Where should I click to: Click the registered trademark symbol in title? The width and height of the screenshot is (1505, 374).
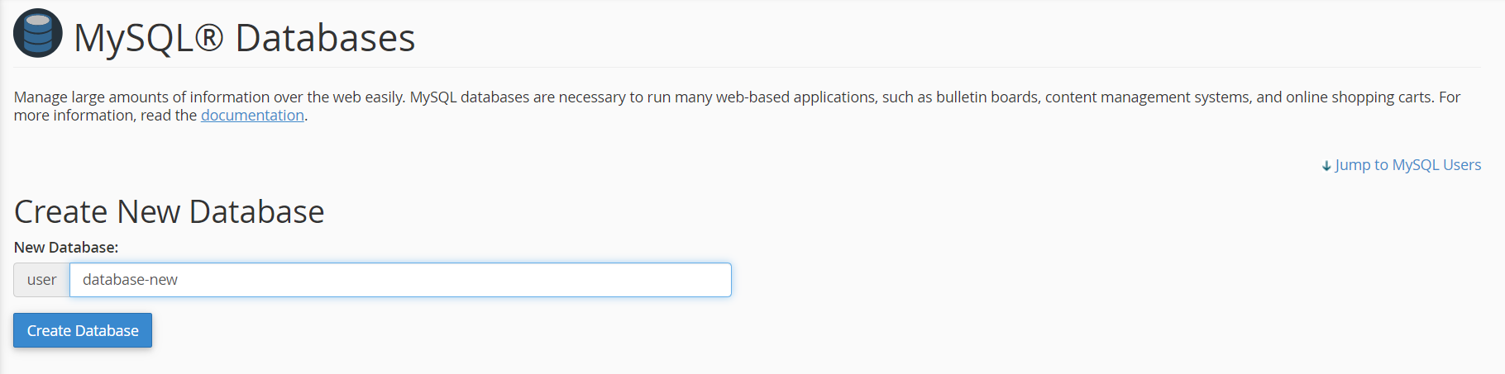pos(210,38)
